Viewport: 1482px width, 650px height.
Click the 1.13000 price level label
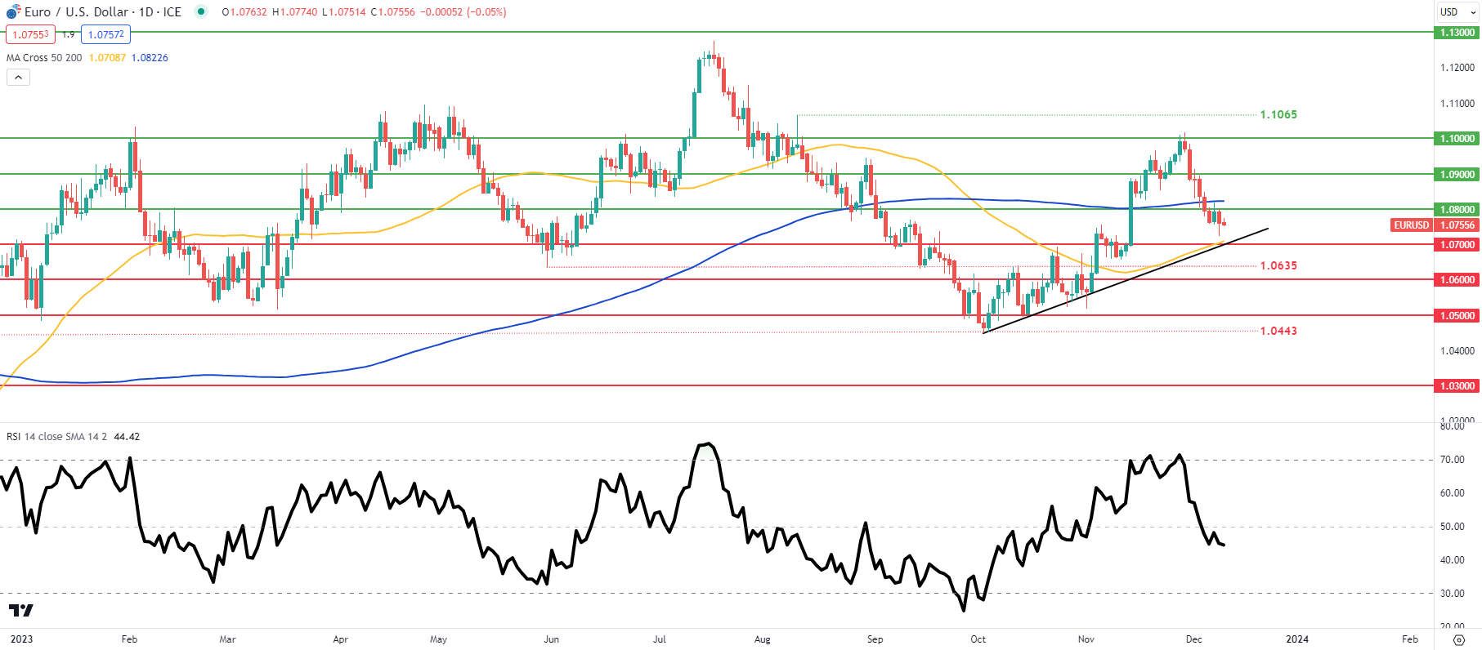tap(1457, 33)
